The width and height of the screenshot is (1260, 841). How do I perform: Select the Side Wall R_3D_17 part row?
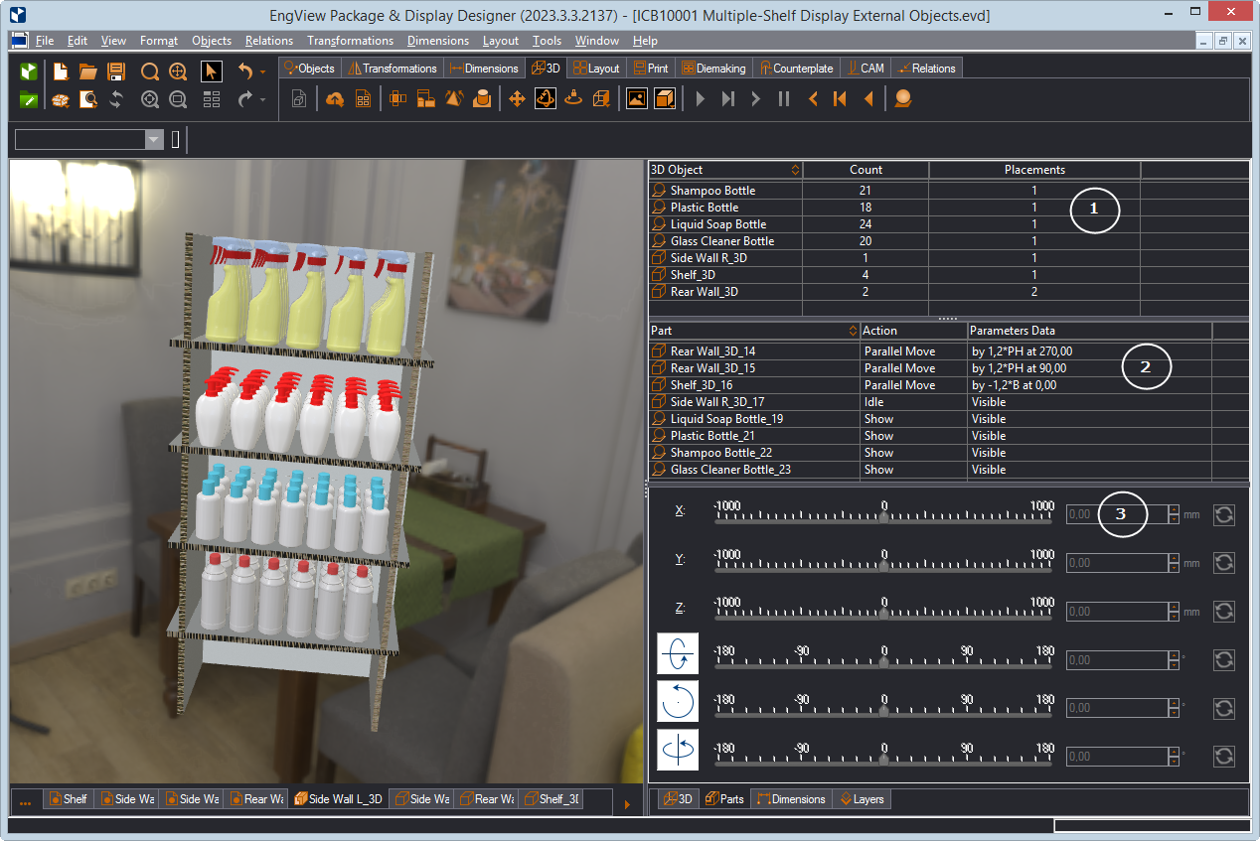949,402
